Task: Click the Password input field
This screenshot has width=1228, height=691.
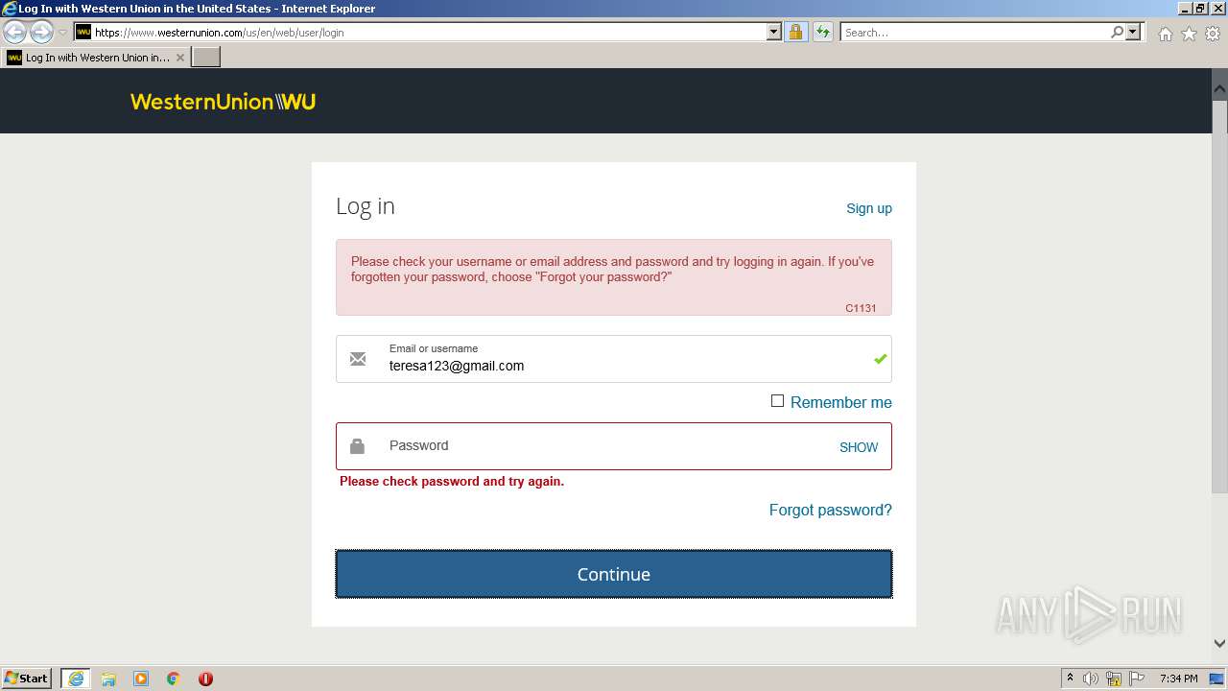Action: (614, 446)
